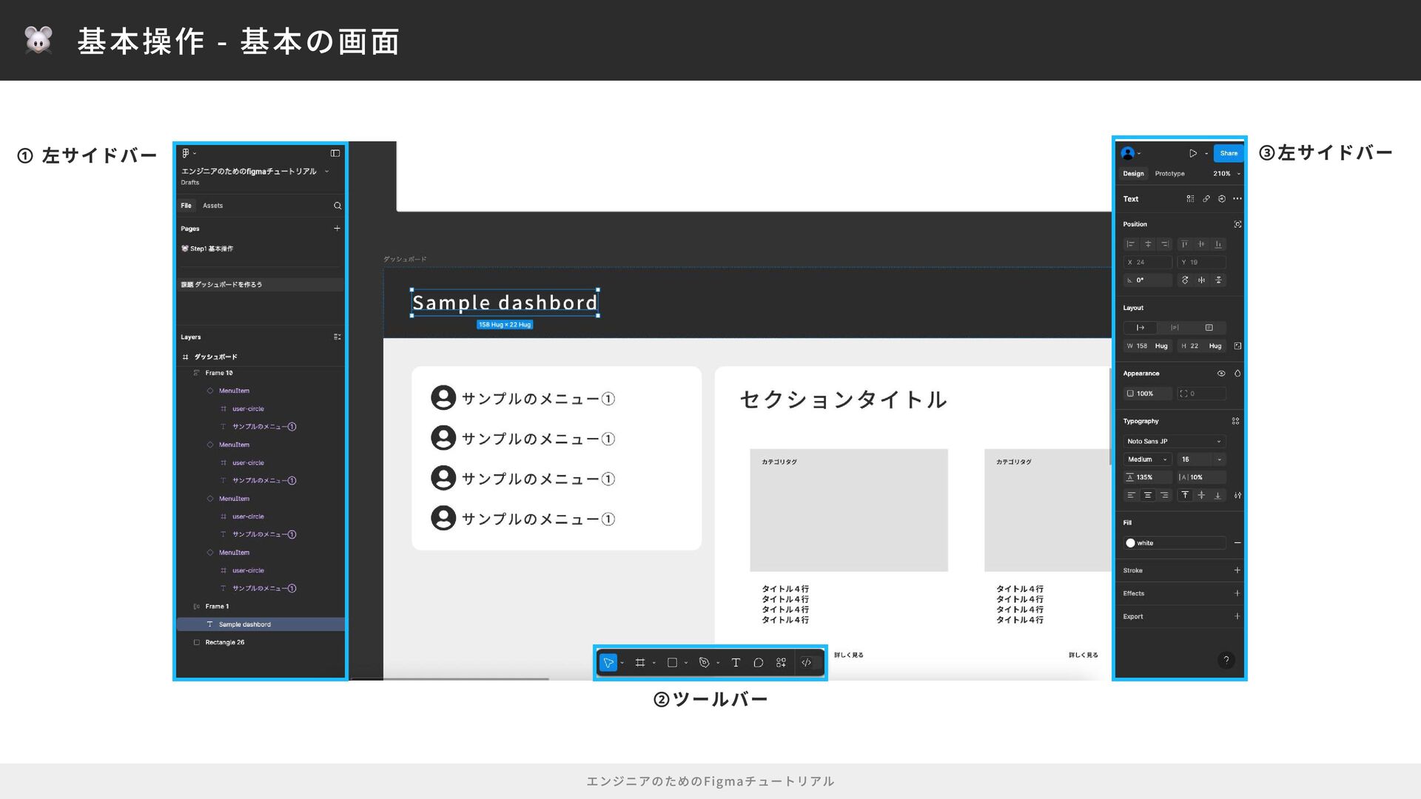This screenshot has height=799, width=1421.
Task: Switch to the Design tab
Action: point(1133,174)
